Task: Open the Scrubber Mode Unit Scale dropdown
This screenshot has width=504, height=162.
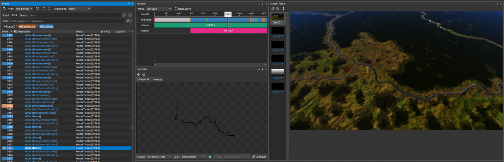Action: (159, 9)
